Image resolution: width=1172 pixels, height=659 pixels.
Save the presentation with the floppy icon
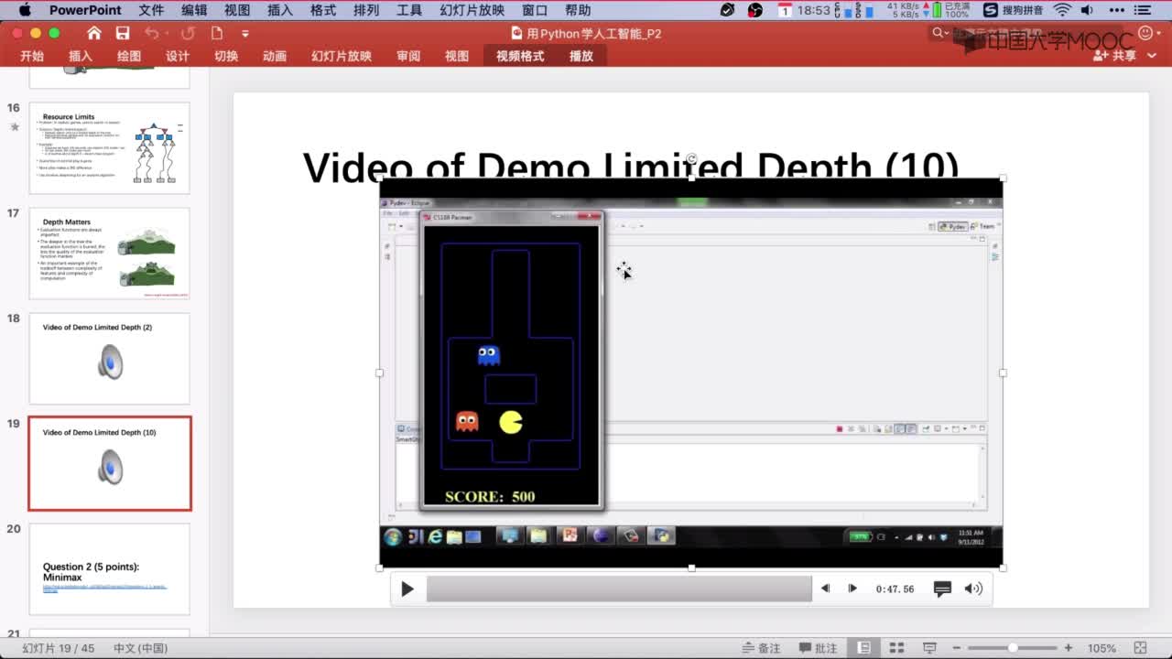click(x=123, y=33)
